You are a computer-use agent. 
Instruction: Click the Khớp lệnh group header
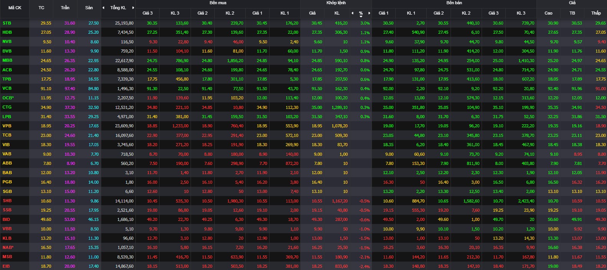click(336, 3)
